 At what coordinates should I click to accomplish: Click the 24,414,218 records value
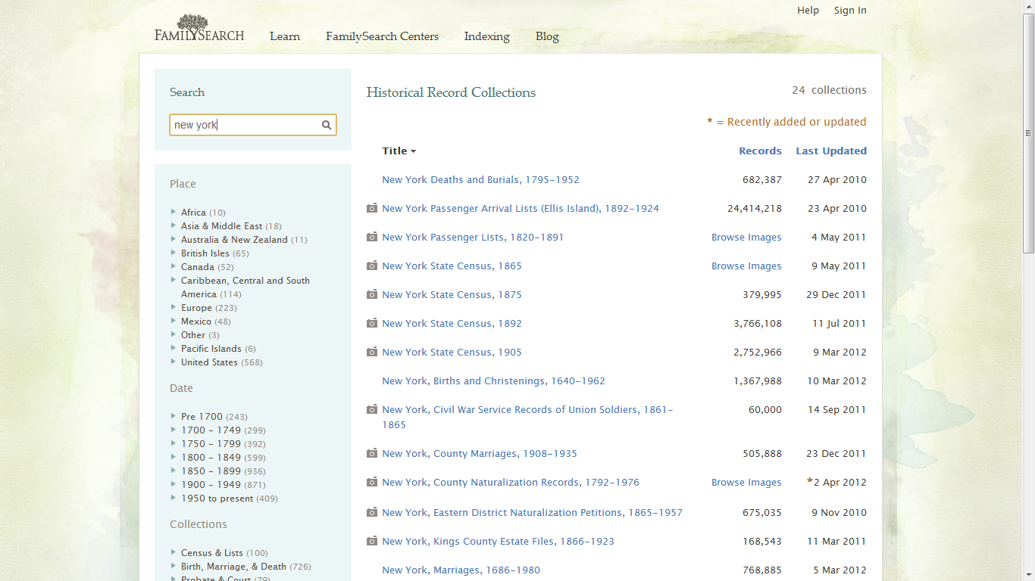pos(755,208)
